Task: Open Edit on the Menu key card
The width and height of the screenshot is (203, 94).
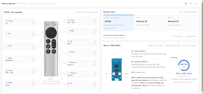Action: coord(33,85)
